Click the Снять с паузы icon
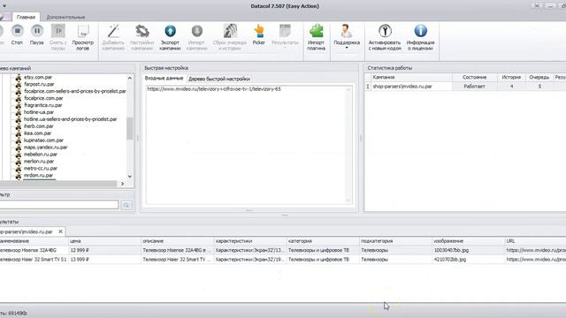Image resolution: width=566 pixels, height=318 pixels. tap(58, 32)
